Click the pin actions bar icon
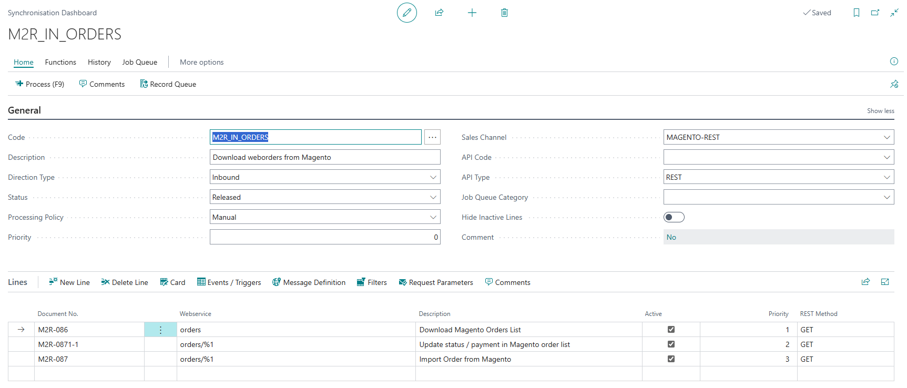 [x=894, y=84]
